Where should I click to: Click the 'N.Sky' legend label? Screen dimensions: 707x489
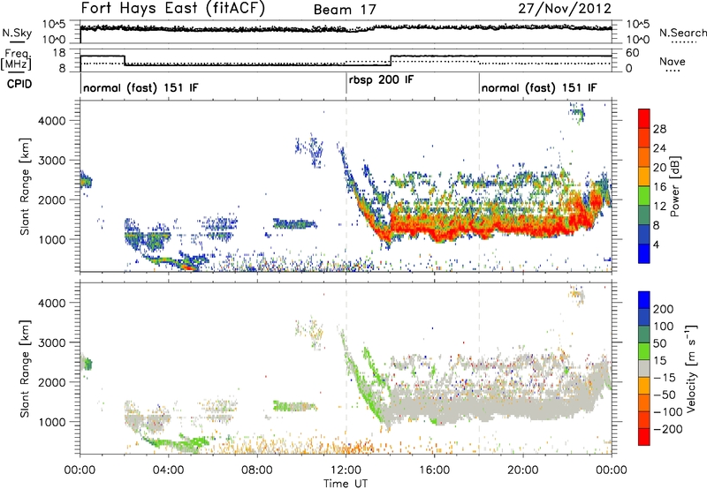[17, 33]
